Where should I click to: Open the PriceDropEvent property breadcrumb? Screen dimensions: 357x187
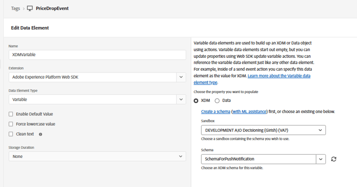tap(52, 9)
